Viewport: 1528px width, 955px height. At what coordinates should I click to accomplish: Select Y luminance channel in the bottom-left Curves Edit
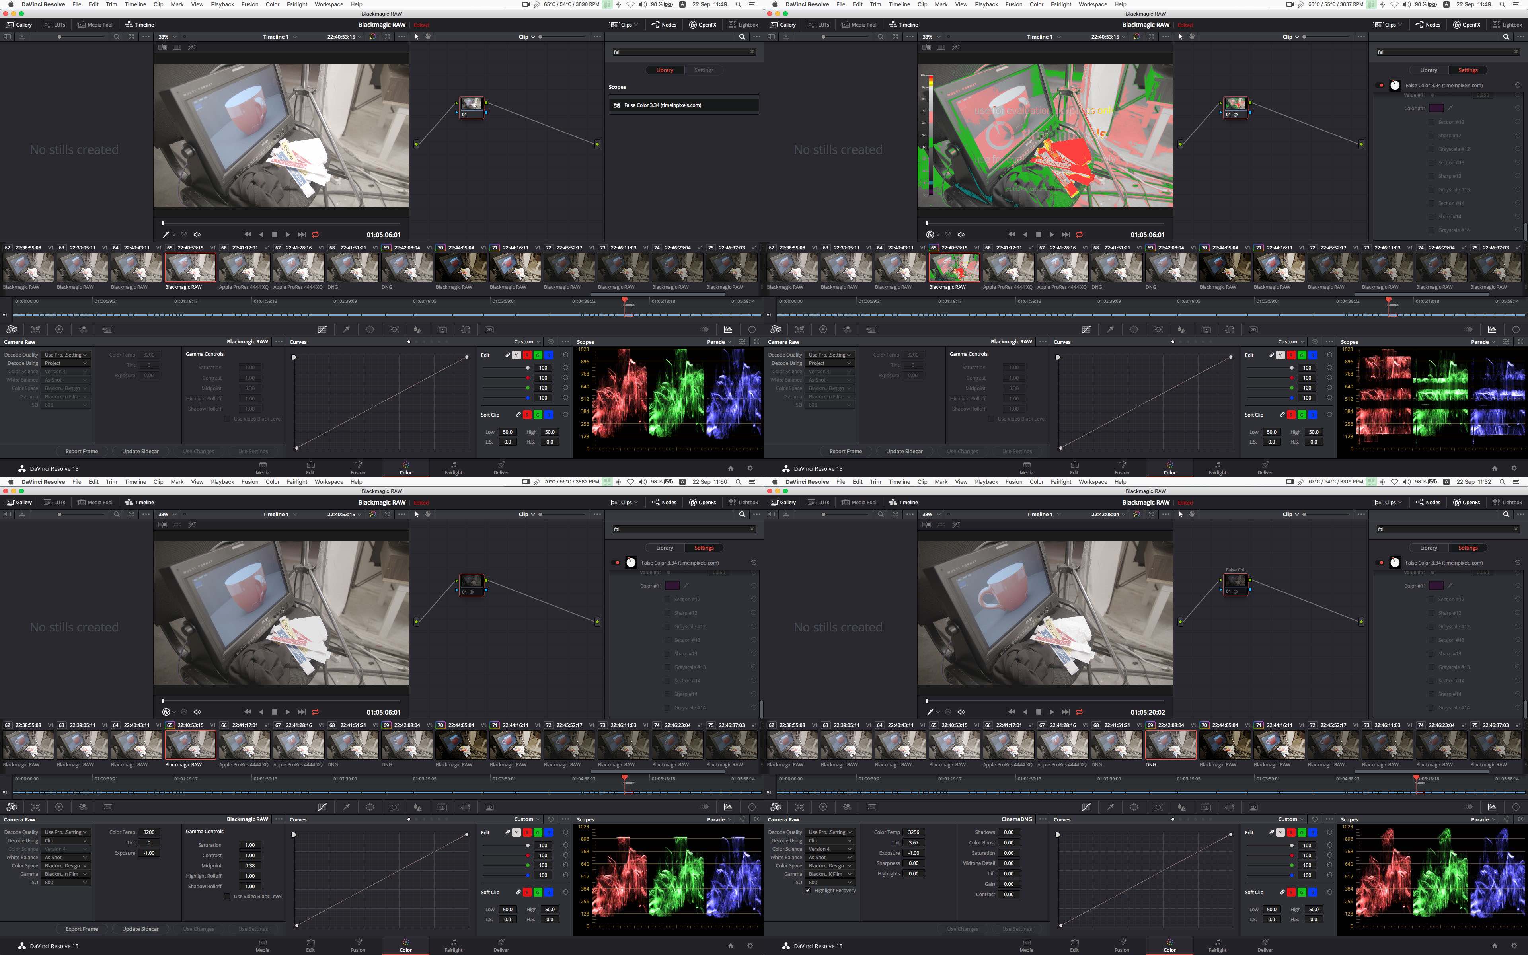click(516, 832)
